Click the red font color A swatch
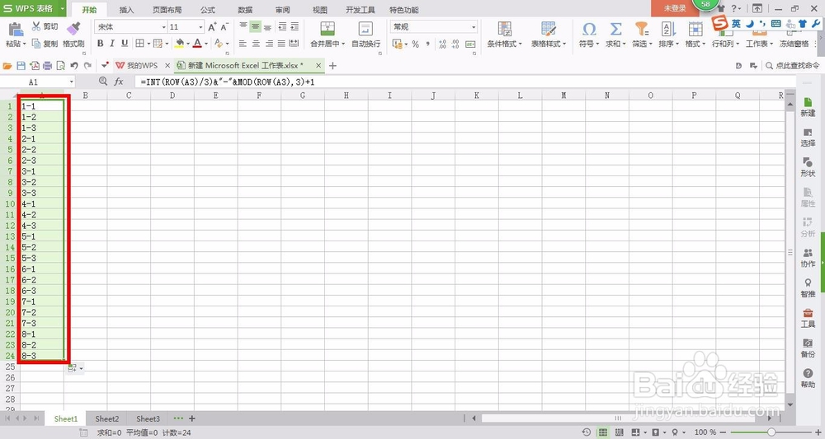 197,44
